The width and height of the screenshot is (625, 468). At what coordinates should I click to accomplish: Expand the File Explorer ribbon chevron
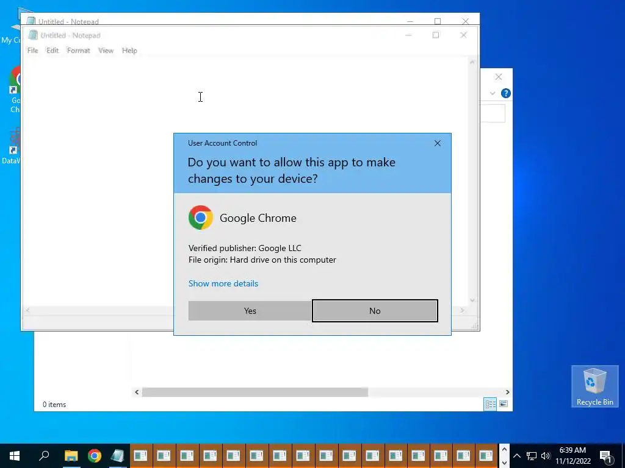pyautogui.click(x=493, y=93)
